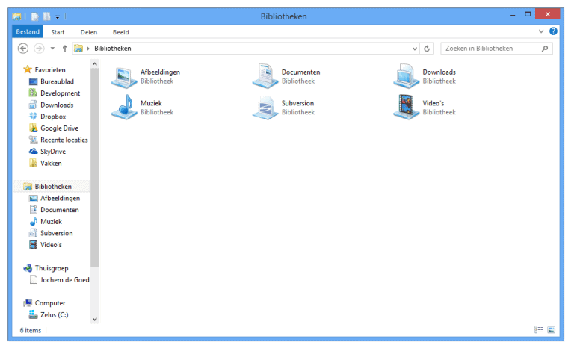Open the quick access toolbar customize dropdown
The width and height of the screenshot is (574, 351).
tap(58, 17)
